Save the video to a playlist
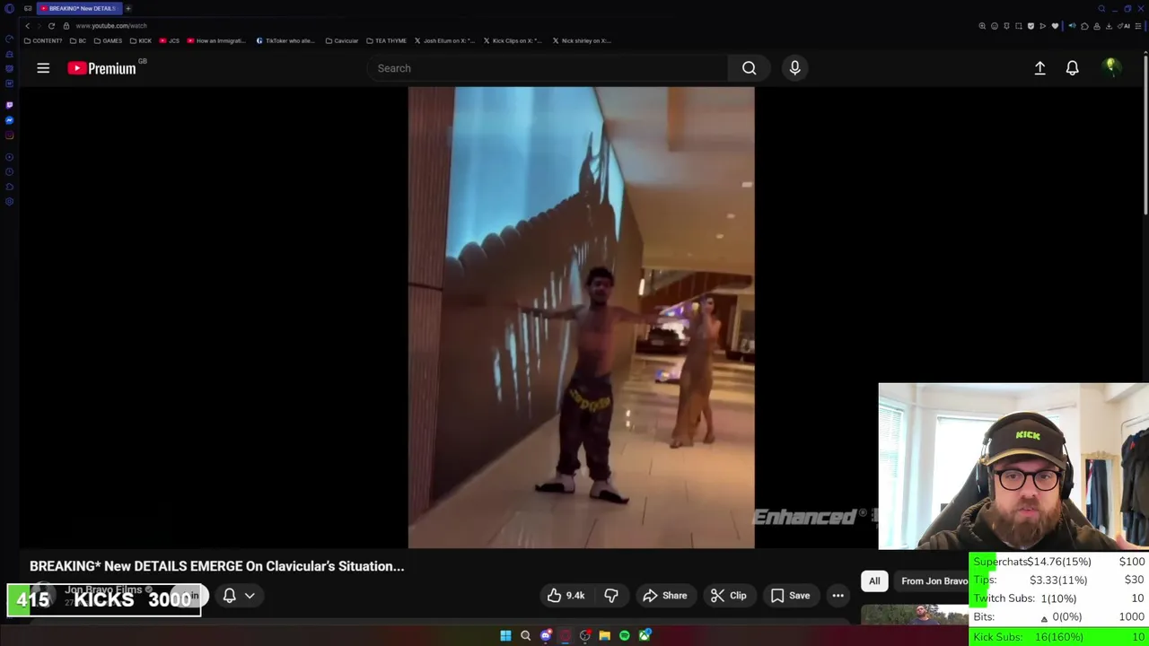Viewport: 1149px width, 646px height. click(791, 596)
